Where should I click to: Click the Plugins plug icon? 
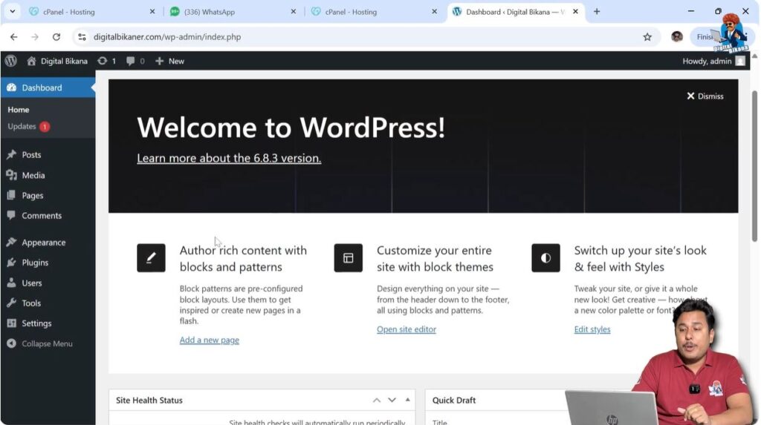click(x=11, y=262)
